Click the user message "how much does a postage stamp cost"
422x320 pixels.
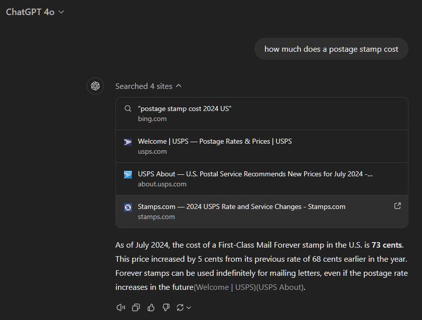coord(331,49)
